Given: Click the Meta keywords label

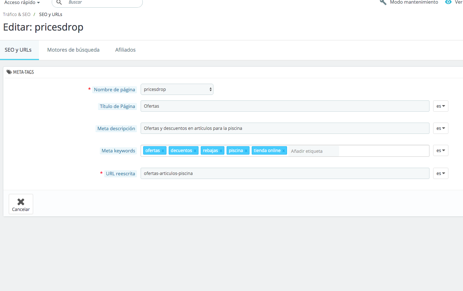Looking at the screenshot, I should pyautogui.click(x=118, y=151).
